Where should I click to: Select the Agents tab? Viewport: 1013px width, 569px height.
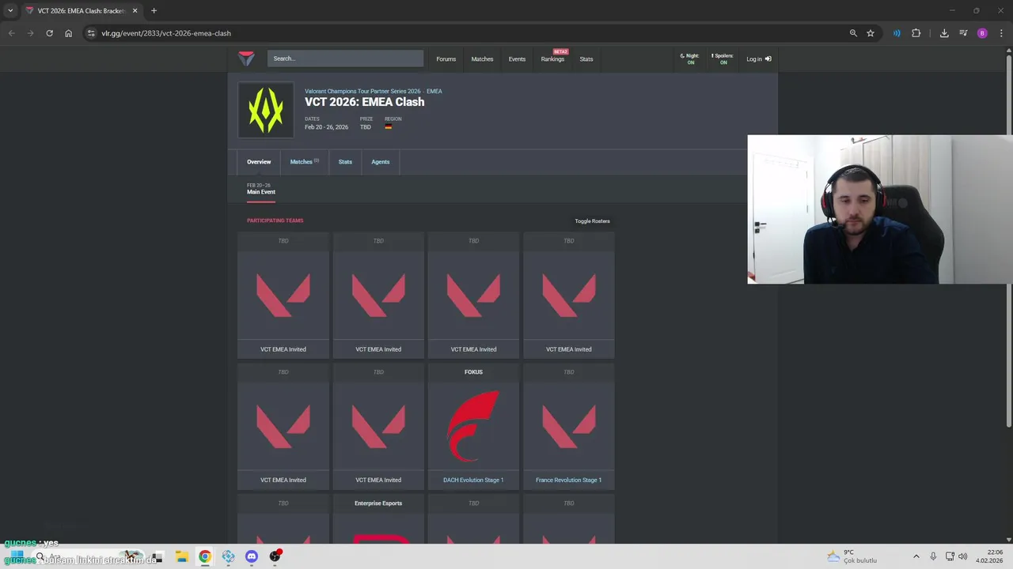point(381,162)
